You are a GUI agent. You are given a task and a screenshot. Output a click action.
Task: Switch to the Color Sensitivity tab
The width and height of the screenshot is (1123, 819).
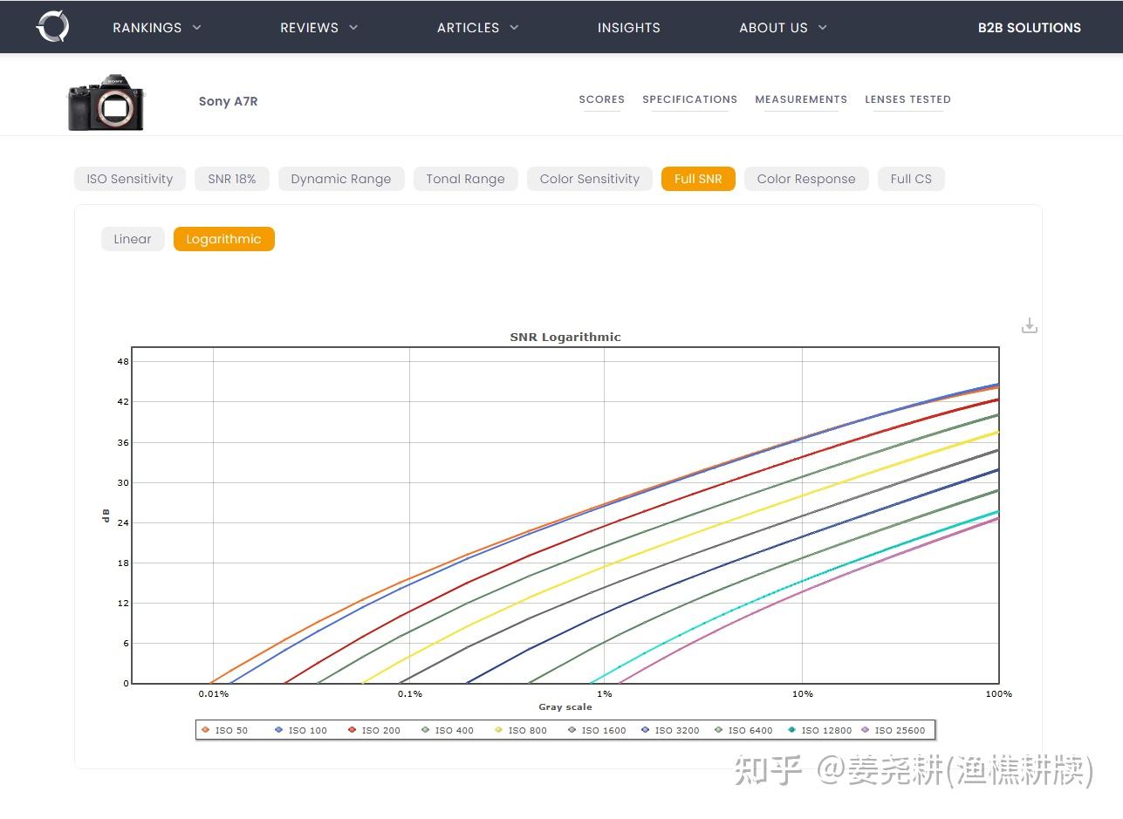tap(590, 179)
